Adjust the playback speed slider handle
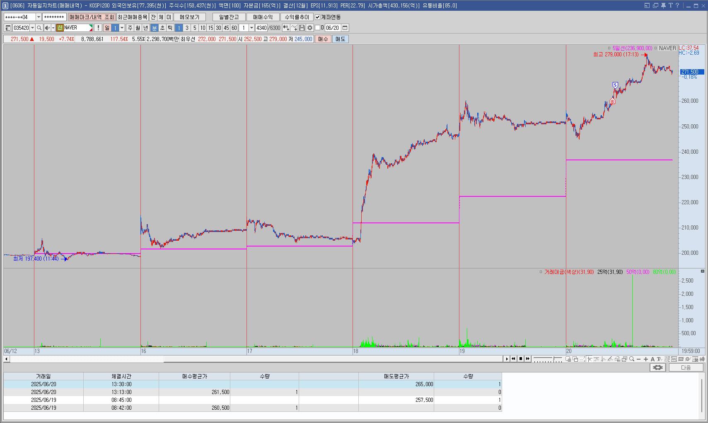708x423 pixels. point(554,358)
